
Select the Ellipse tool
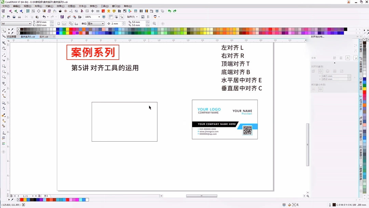[x=4, y=70]
